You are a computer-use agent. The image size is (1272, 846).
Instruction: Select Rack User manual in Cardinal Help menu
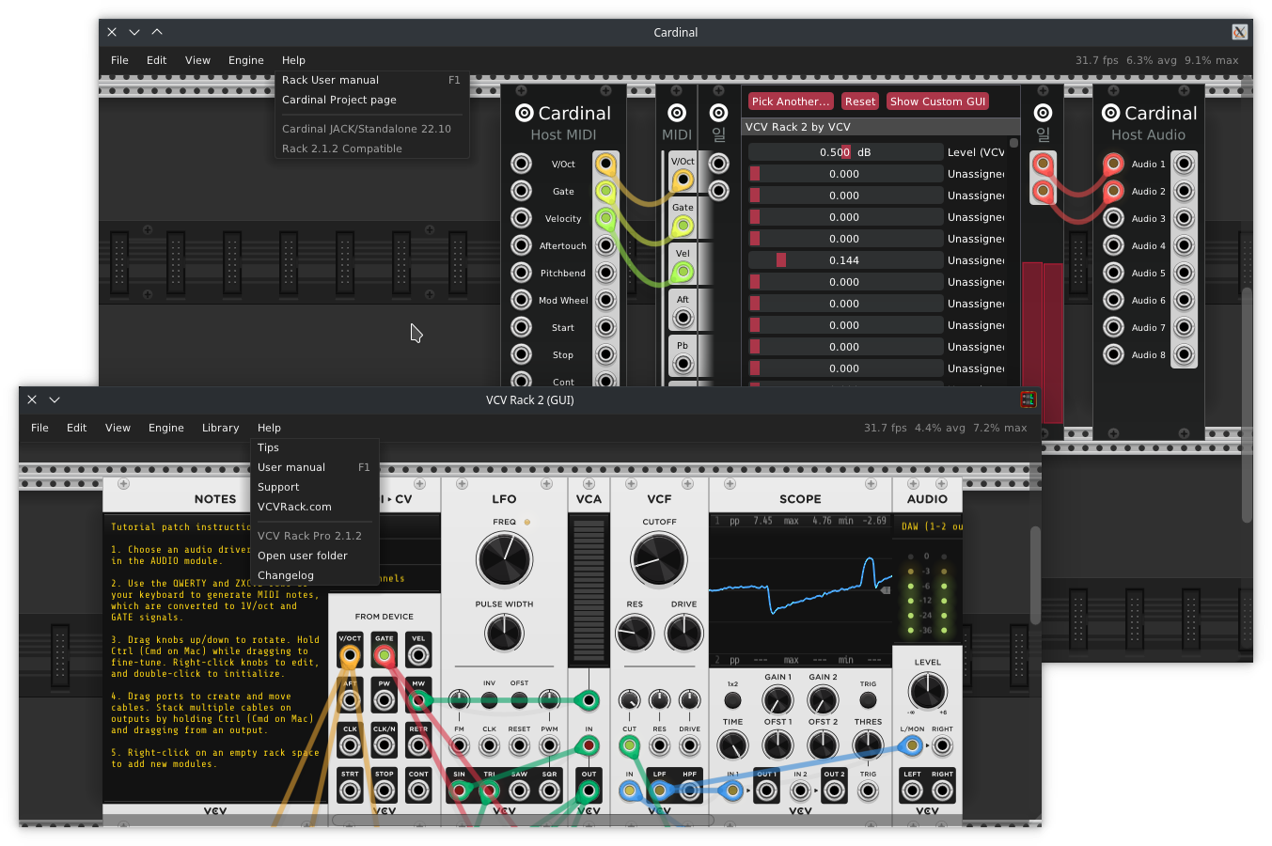(x=371, y=80)
